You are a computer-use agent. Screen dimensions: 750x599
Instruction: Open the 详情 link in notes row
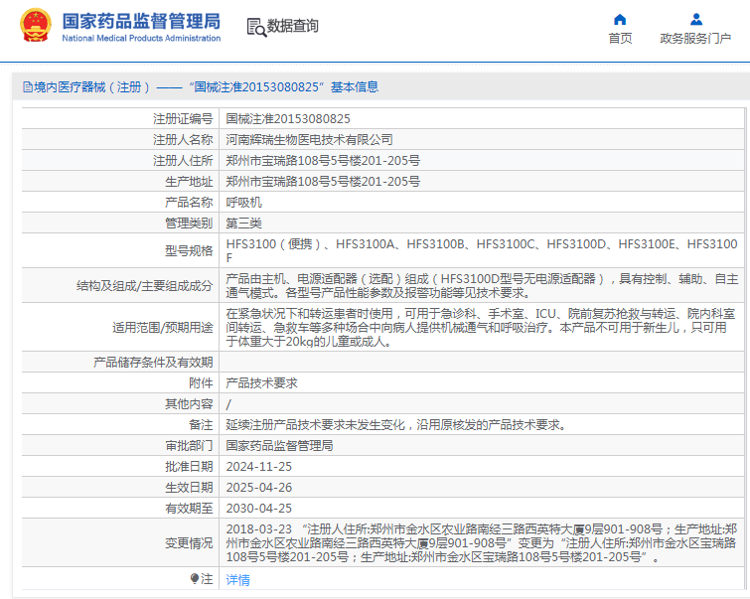pyautogui.click(x=237, y=579)
